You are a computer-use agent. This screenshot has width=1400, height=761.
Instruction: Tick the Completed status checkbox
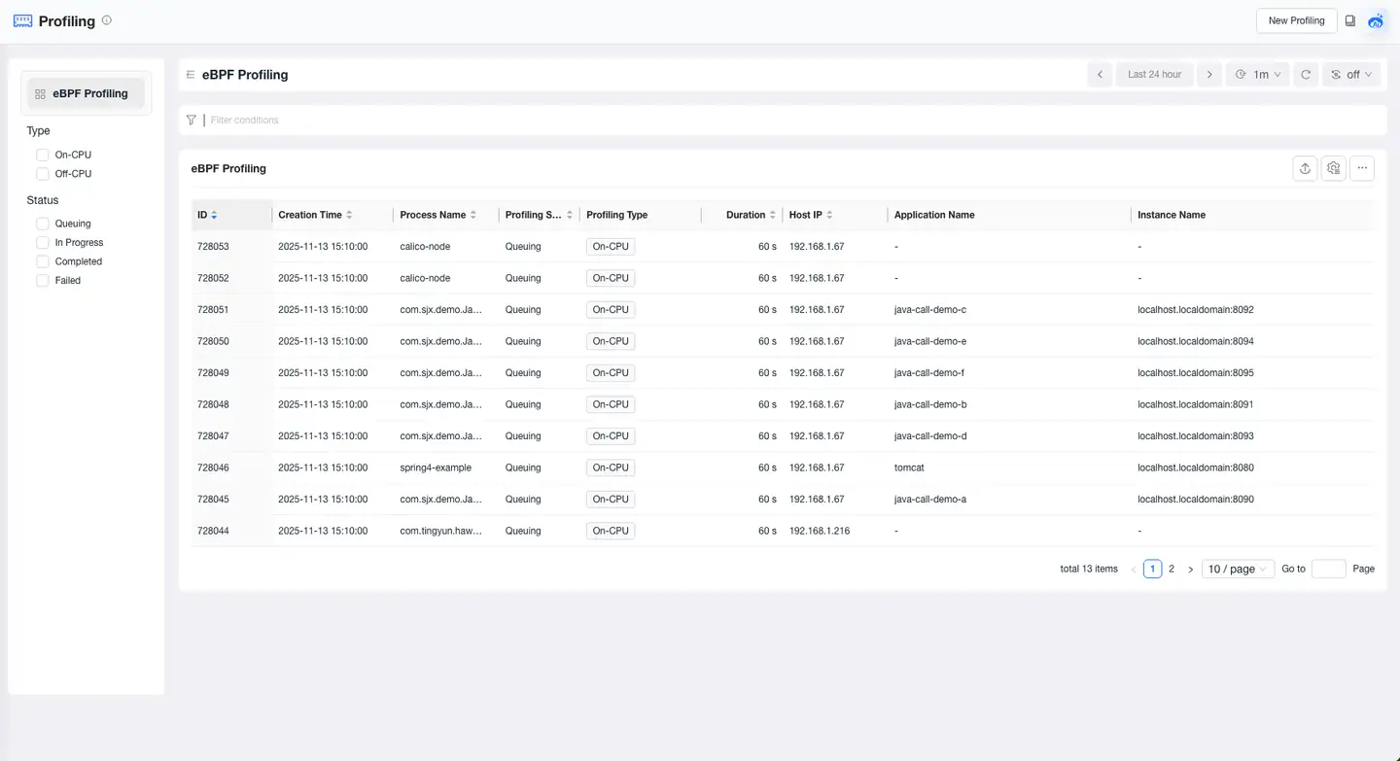43,261
